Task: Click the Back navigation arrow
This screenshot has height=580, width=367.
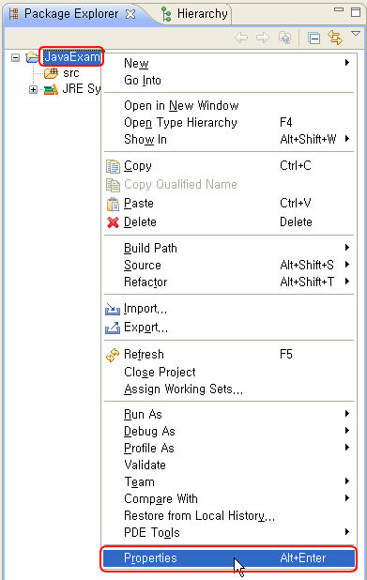Action: 241,38
